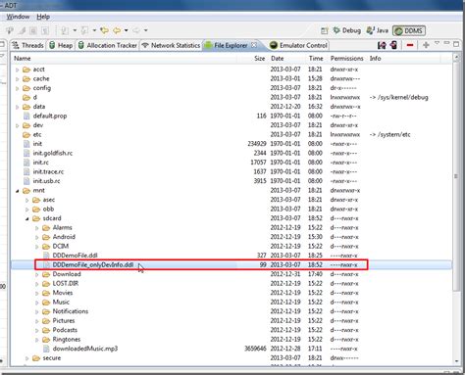Open the Allocation Tracker tab
The height and width of the screenshot is (375, 465).
click(x=108, y=45)
